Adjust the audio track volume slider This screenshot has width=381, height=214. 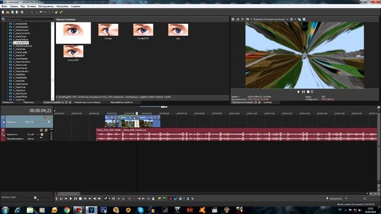[x=42, y=134]
